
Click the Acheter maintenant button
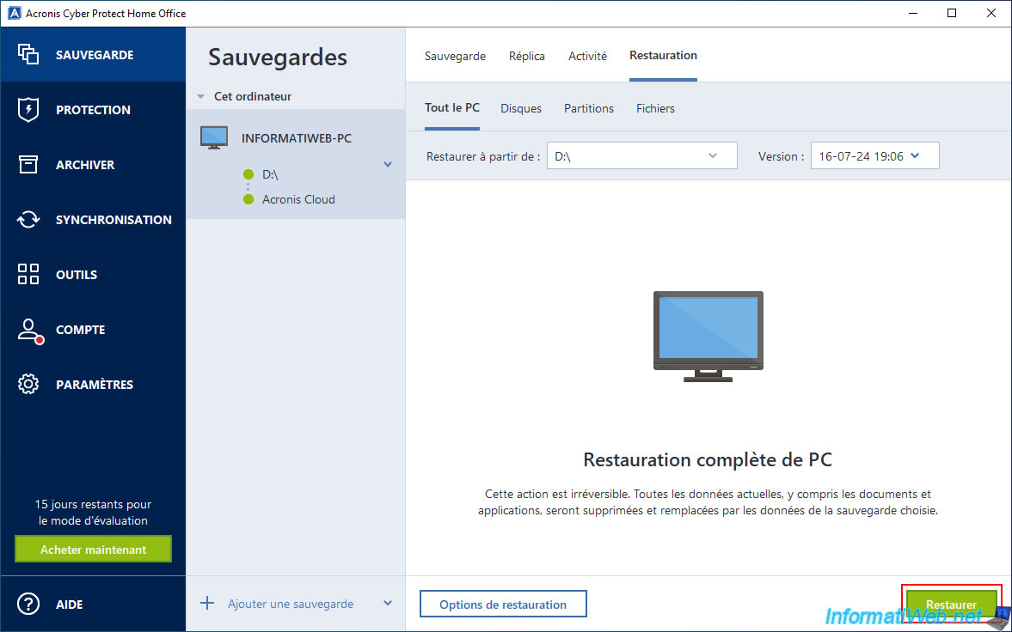pyautogui.click(x=93, y=550)
